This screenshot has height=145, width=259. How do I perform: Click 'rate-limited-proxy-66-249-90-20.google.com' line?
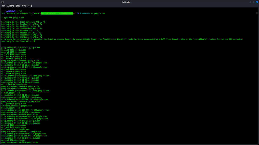pyautogui.click(x=24, y=67)
